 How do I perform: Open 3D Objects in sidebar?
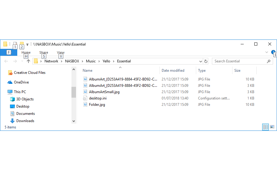click(x=25, y=99)
